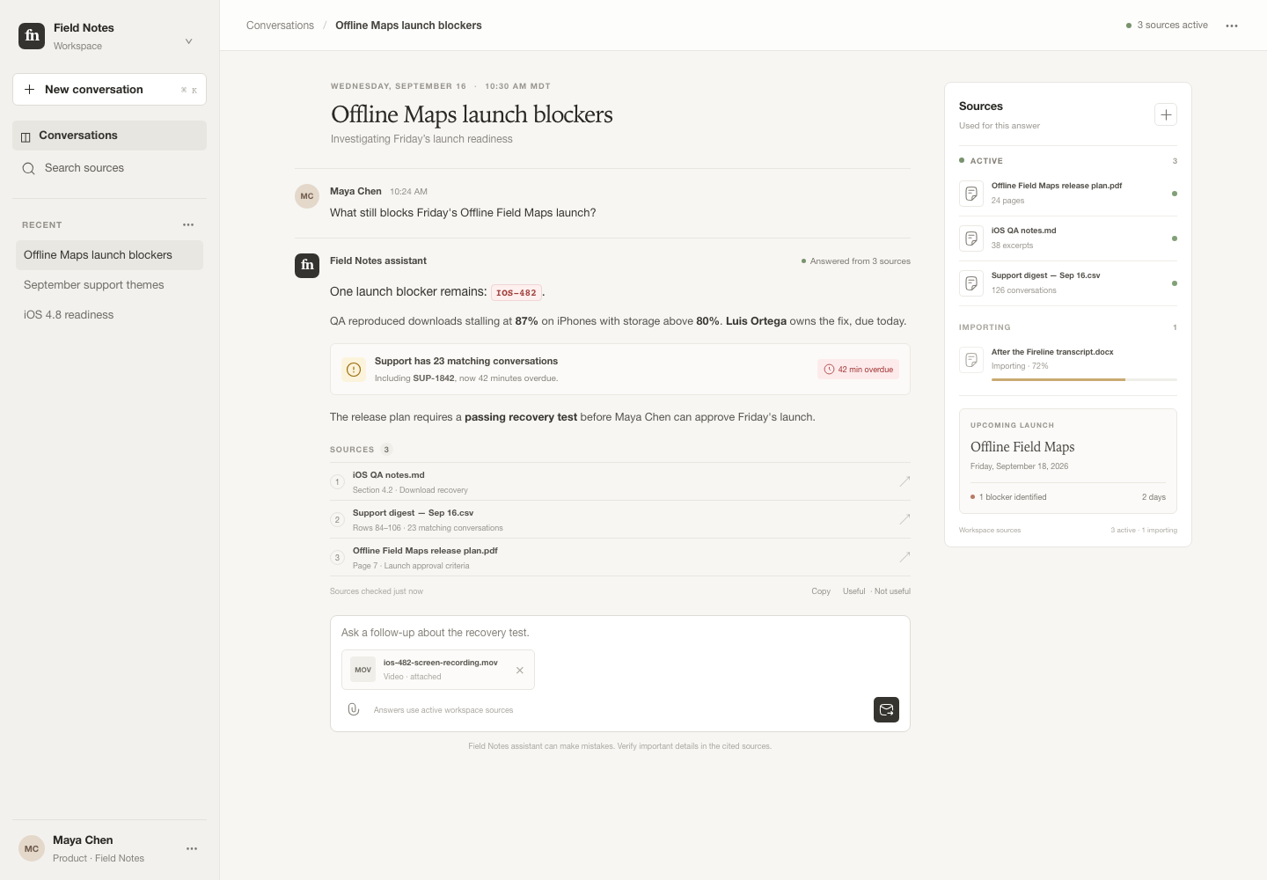1267x880 pixels.
Task: Click the MOV file type thumbnail
Action: pyautogui.click(x=363, y=670)
